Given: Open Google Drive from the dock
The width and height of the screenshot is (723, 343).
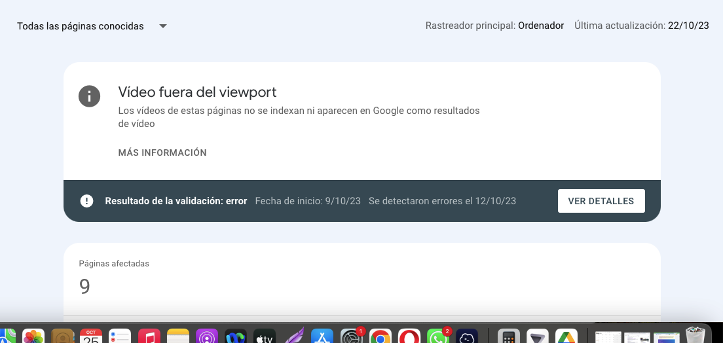Looking at the screenshot, I should (x=566, y=336).
